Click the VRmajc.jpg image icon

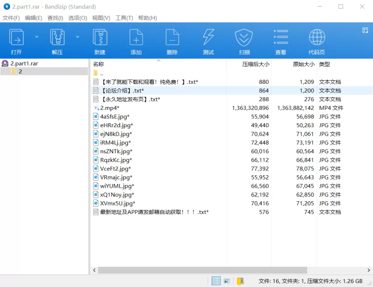[x=96, y=178]
